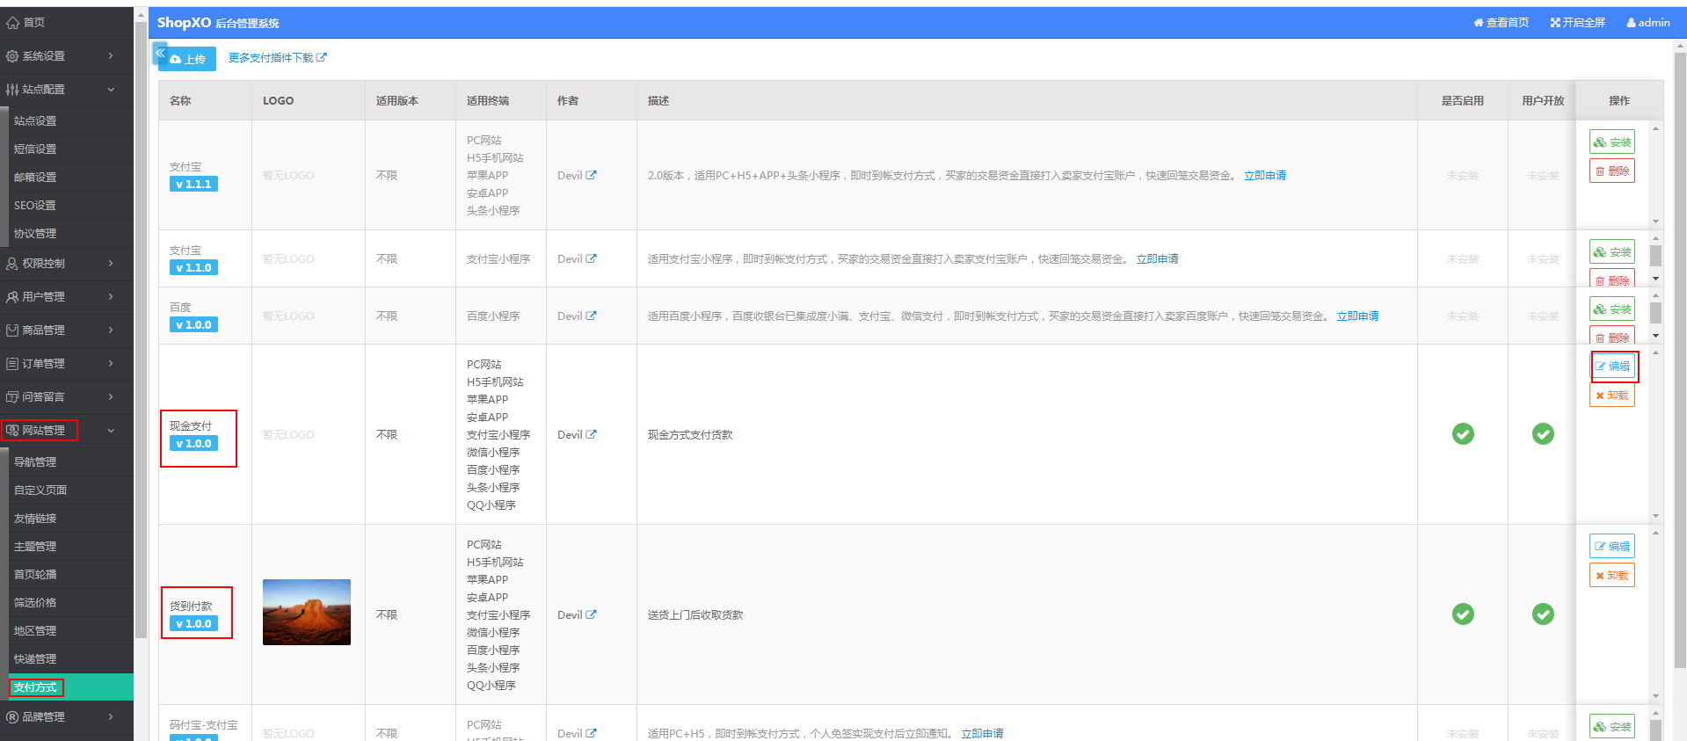Open 站点设置 submenu item
This screenshot has height=741, width=1687.
pos(70,121)
